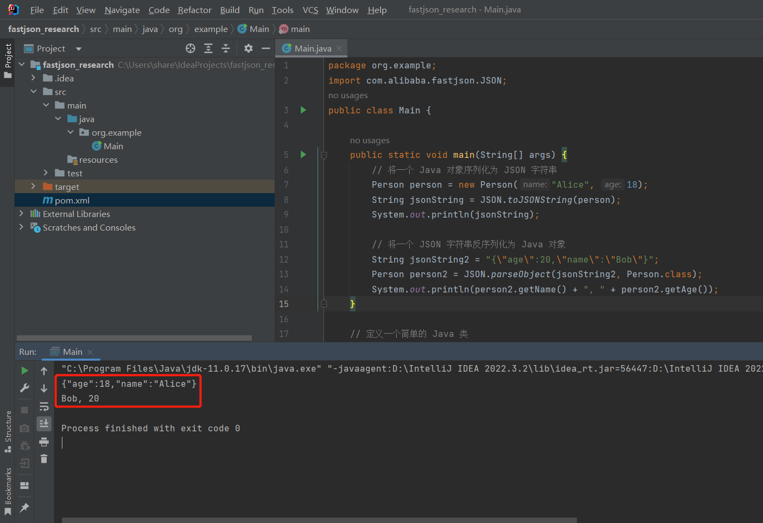This screenshot has height=523, width=763.
Task: Restore layout in Run panel
Action: click(24, 486)
